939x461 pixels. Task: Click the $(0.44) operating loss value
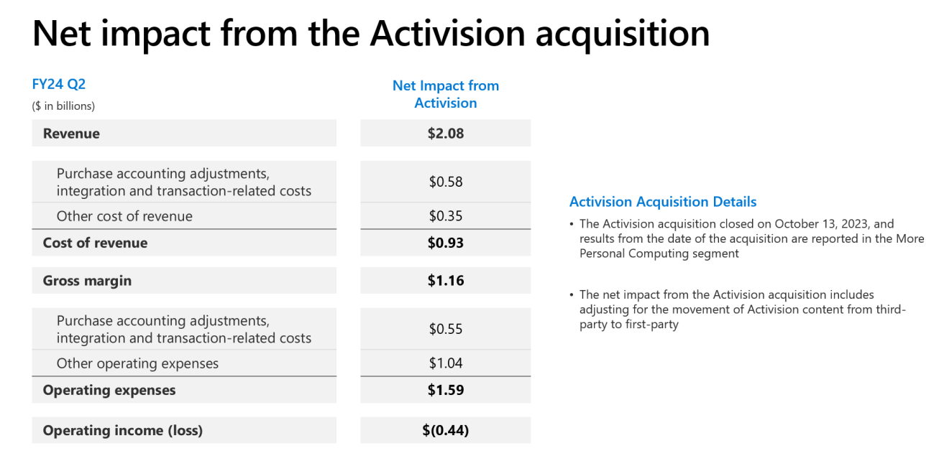[446, 430]
